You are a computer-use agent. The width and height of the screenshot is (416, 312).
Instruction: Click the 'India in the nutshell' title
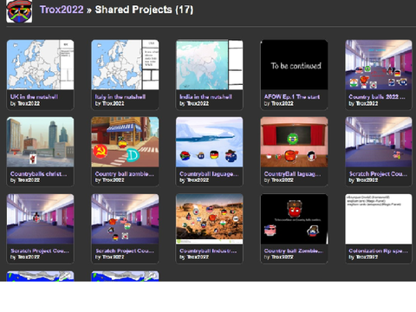point(205,97)
